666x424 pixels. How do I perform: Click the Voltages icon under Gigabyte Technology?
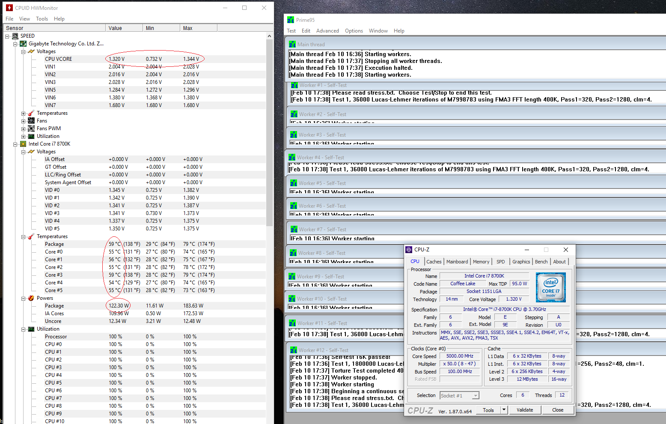click(31, 51)
